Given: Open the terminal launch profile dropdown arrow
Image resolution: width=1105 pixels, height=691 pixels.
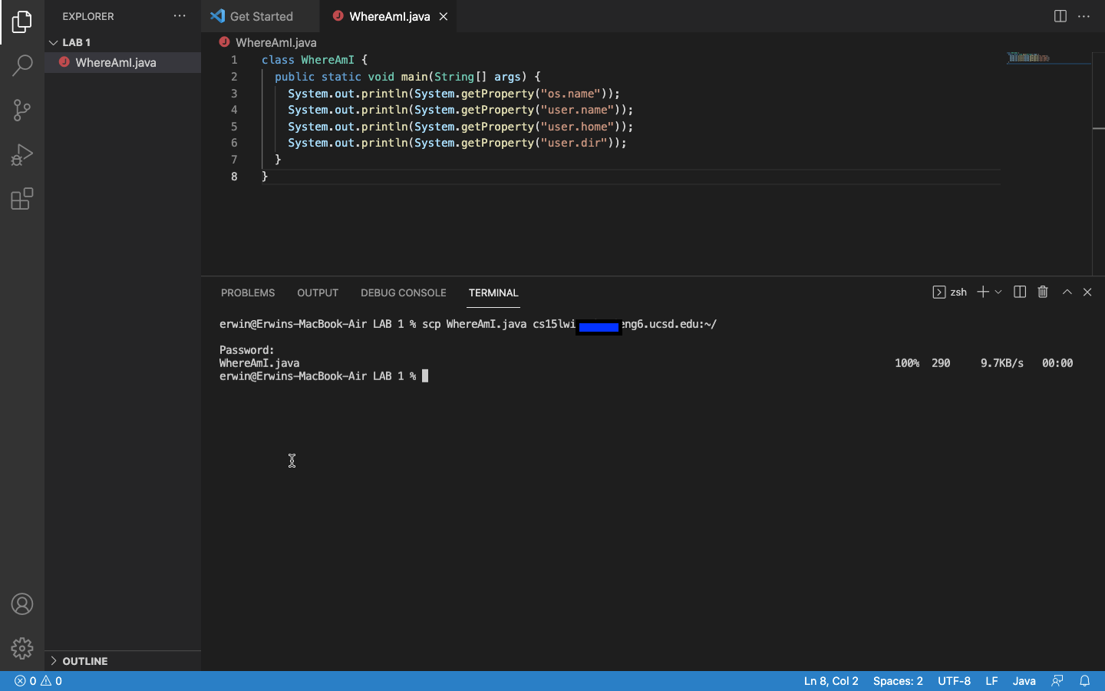Looking at the screenshot, I should coord(998,292).
